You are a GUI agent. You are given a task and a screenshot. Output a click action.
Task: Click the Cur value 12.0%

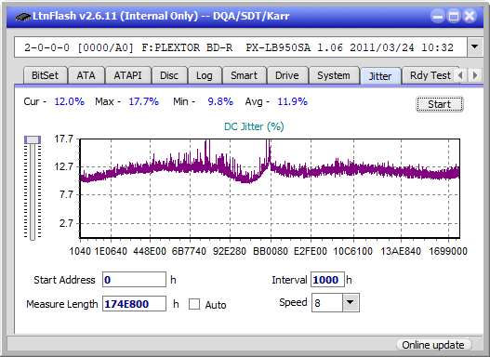click(70, 101)
